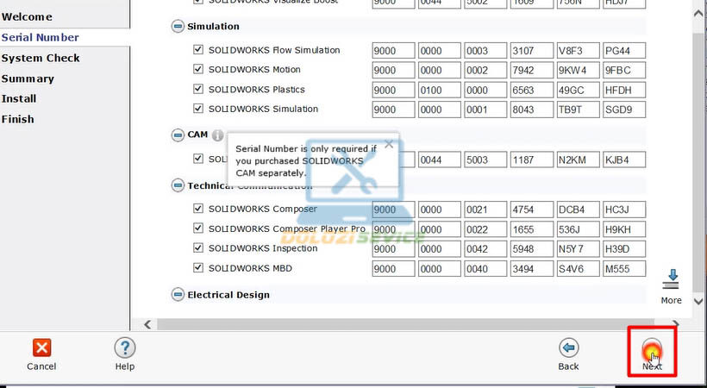This screenshot has width=707, height=388.
Task: Collapse the Technical Communication section
Action: tap(178, 185)
